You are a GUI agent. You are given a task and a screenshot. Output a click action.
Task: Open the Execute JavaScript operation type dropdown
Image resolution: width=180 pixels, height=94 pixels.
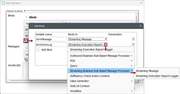pyautogui.click(x=25, y=11)
